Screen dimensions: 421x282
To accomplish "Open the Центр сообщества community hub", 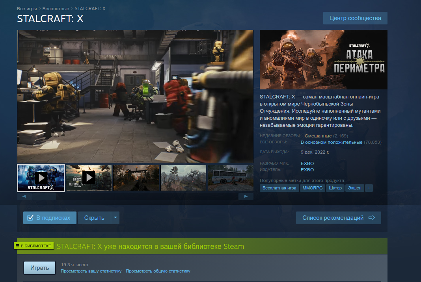I will [355, 18].
